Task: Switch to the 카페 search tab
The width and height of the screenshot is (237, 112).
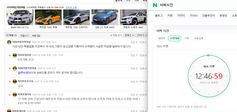Action: 170,15
